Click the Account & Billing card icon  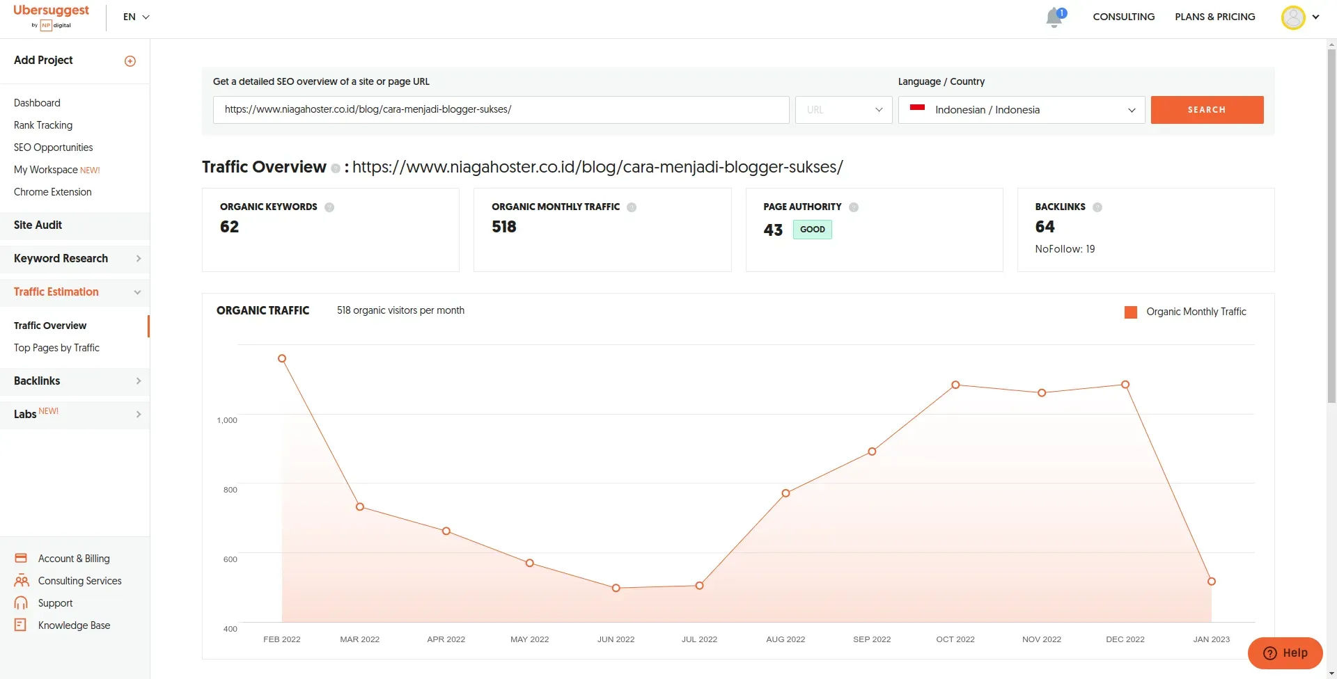(x=21, y=558)
